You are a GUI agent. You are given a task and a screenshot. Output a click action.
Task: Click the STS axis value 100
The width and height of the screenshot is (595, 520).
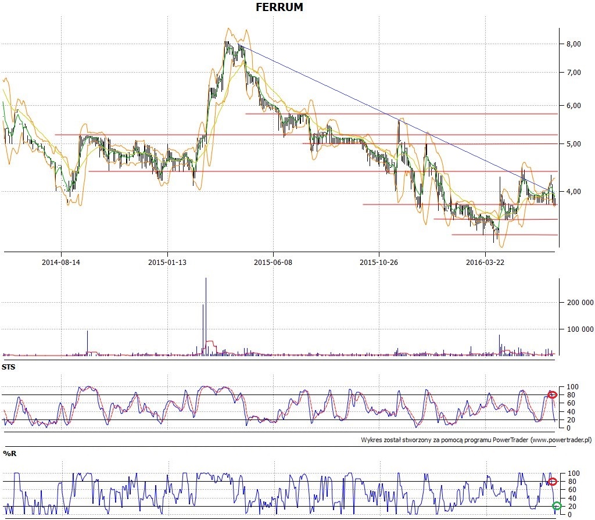click(572, 387)
